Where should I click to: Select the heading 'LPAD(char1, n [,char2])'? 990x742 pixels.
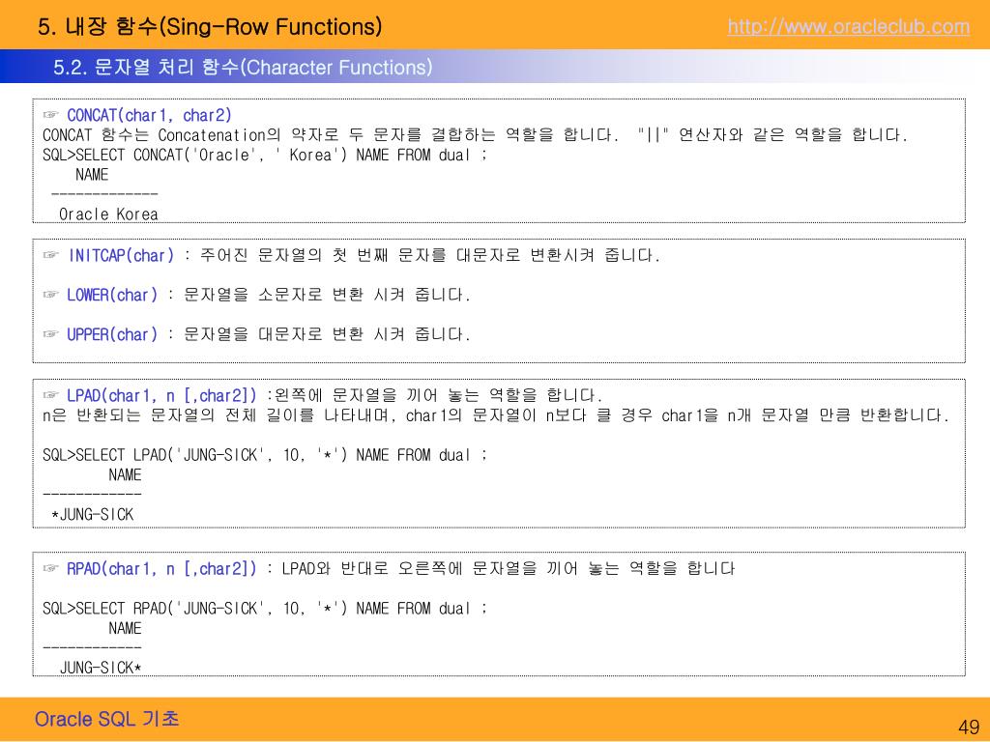[161, 395]
